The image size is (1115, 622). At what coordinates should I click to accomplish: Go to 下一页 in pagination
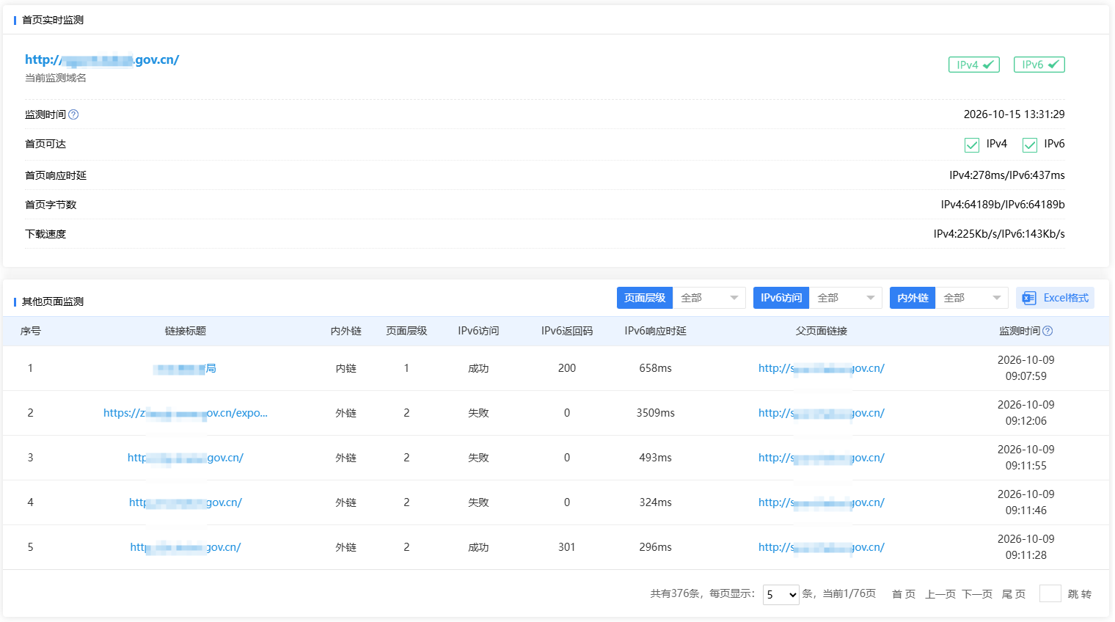pyautogui.click(x=977, y=594)
